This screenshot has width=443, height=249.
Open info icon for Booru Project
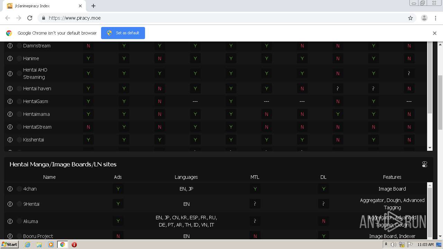coord(10,236)
